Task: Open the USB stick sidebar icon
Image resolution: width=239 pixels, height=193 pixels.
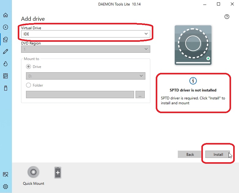Action: (x=6, y=88)
